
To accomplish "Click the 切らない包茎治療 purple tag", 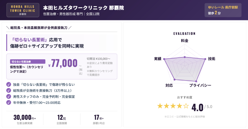I will coord(28,61).
